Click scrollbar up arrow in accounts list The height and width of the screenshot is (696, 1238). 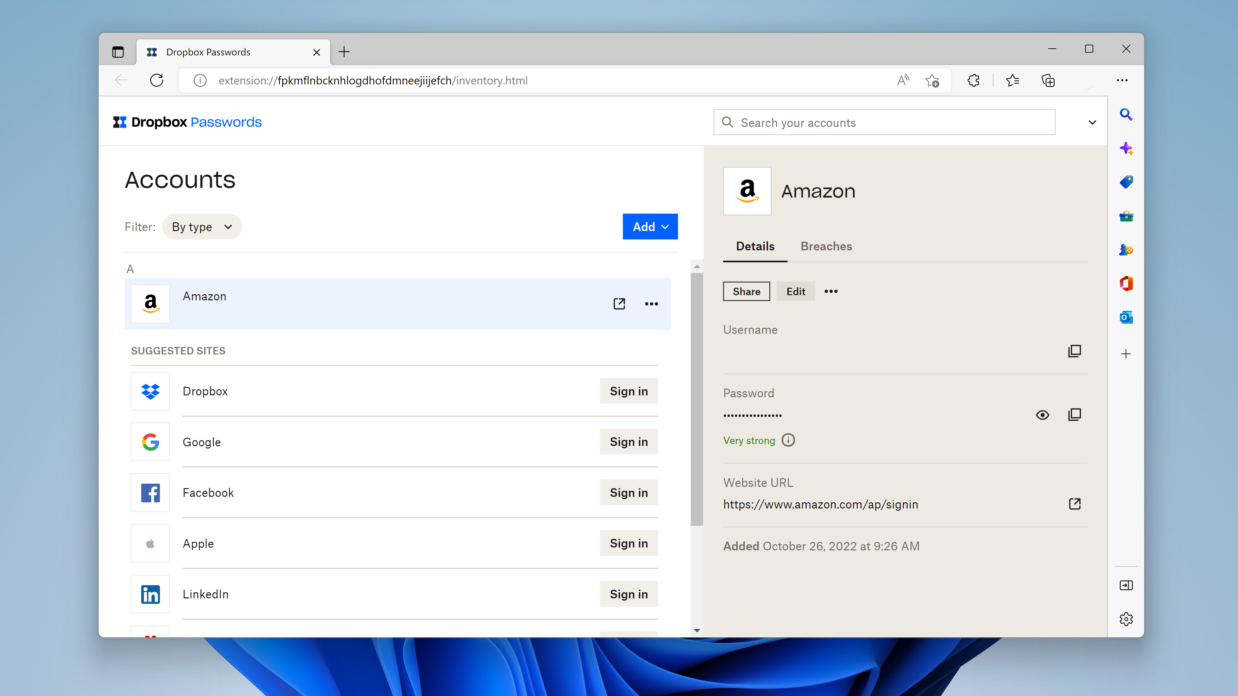tap(697, 266)
